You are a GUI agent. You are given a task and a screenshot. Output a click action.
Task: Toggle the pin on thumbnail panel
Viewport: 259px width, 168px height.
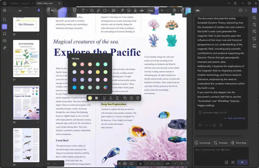(x=39, y=10)
